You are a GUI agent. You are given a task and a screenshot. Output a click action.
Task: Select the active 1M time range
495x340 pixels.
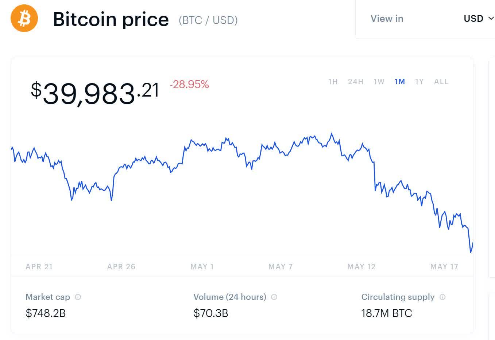coord(400,82)
